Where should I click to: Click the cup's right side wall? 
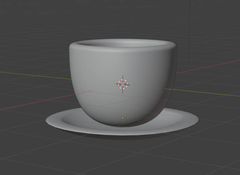pos(171,80)
